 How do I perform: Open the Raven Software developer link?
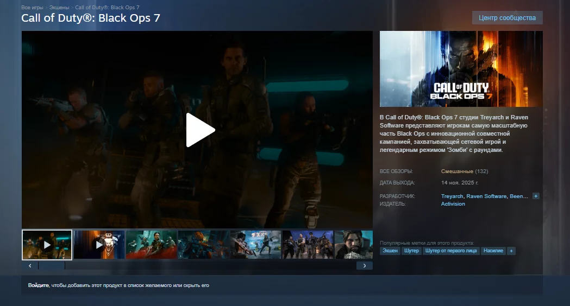486,196
